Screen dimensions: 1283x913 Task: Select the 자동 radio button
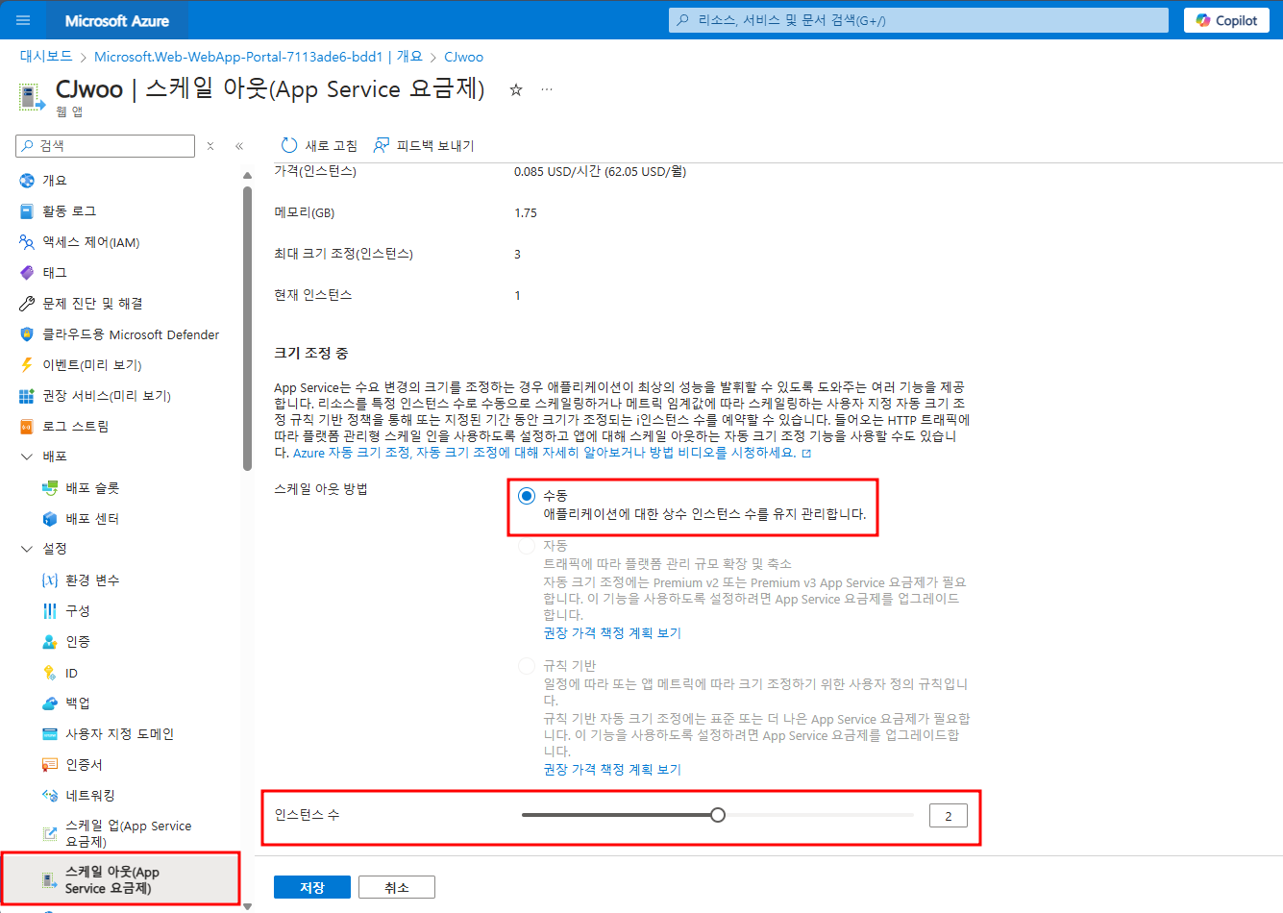click(x=527, y=546)
